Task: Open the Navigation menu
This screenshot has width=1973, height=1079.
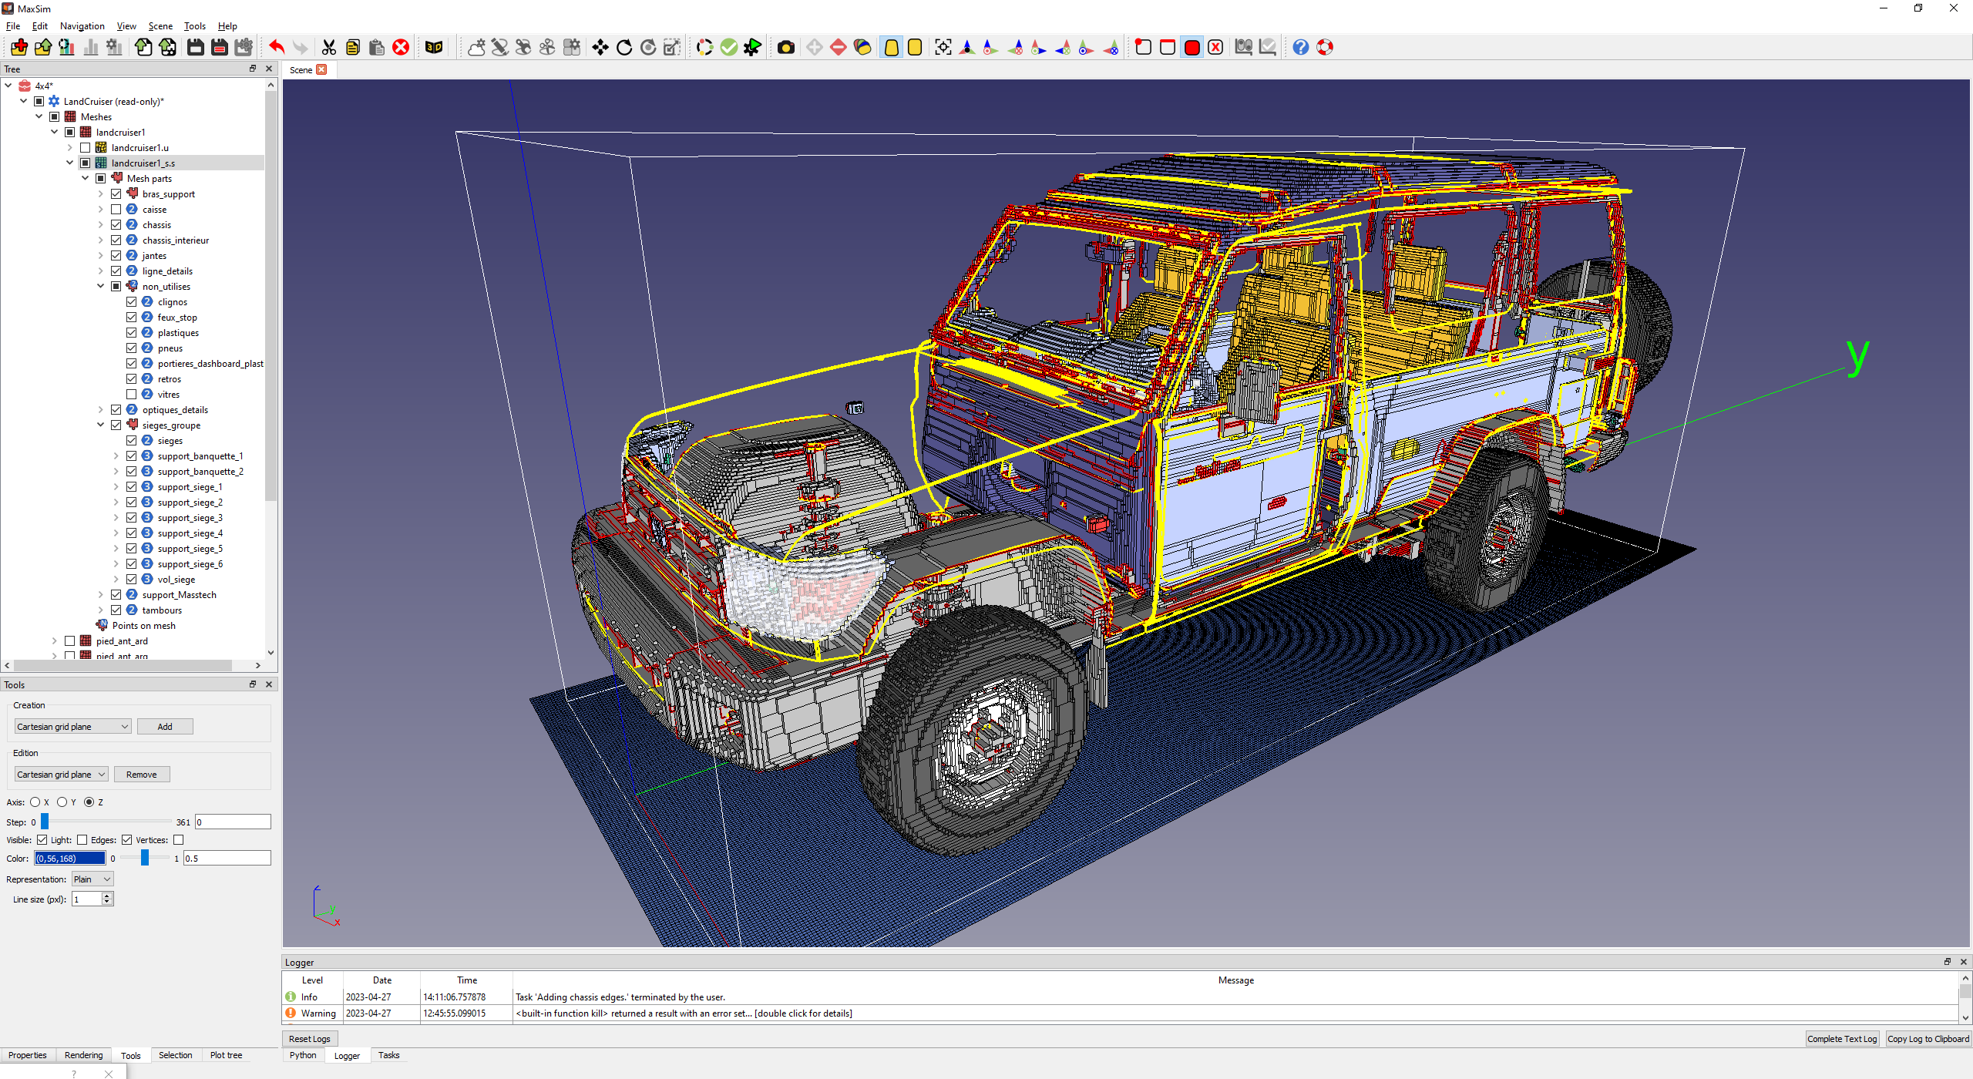Action: click(82, 26)
